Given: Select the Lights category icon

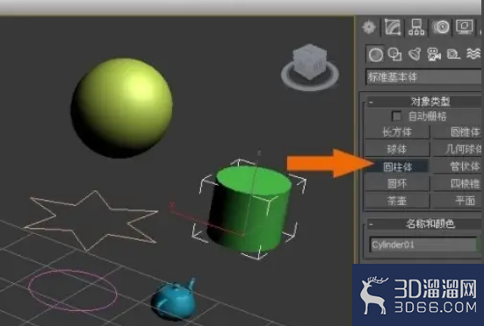Looking at the screenshot, I should tap(415, 54).
